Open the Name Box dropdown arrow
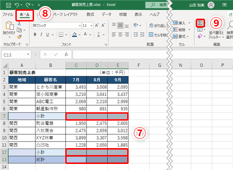 [28, 54]
